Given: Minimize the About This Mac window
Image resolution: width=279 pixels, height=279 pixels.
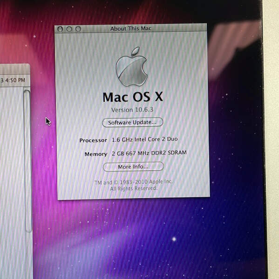Looking at the screenshot, I should (69, 29).
